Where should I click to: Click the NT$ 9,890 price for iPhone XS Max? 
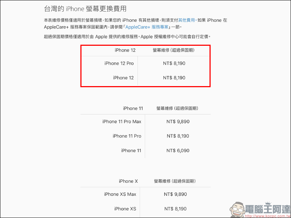click(175, 194)
